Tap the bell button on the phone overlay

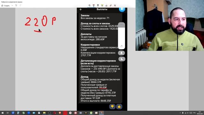(121, 53)
